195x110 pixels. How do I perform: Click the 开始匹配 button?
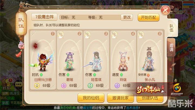pyautogui.click(x=148, y=17)
